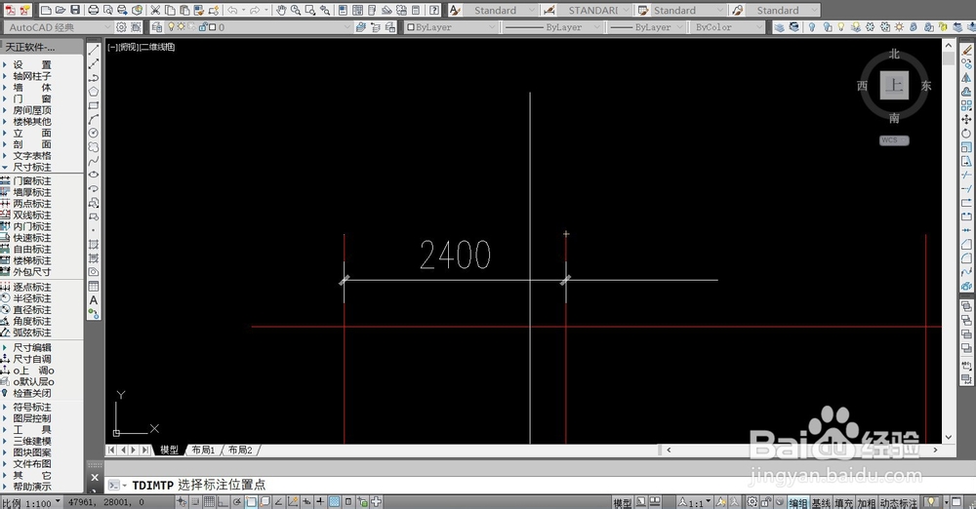Toggle 基线 in status bar
The width and height of the screenshot is (976, 509).
[x=821, y=503]
